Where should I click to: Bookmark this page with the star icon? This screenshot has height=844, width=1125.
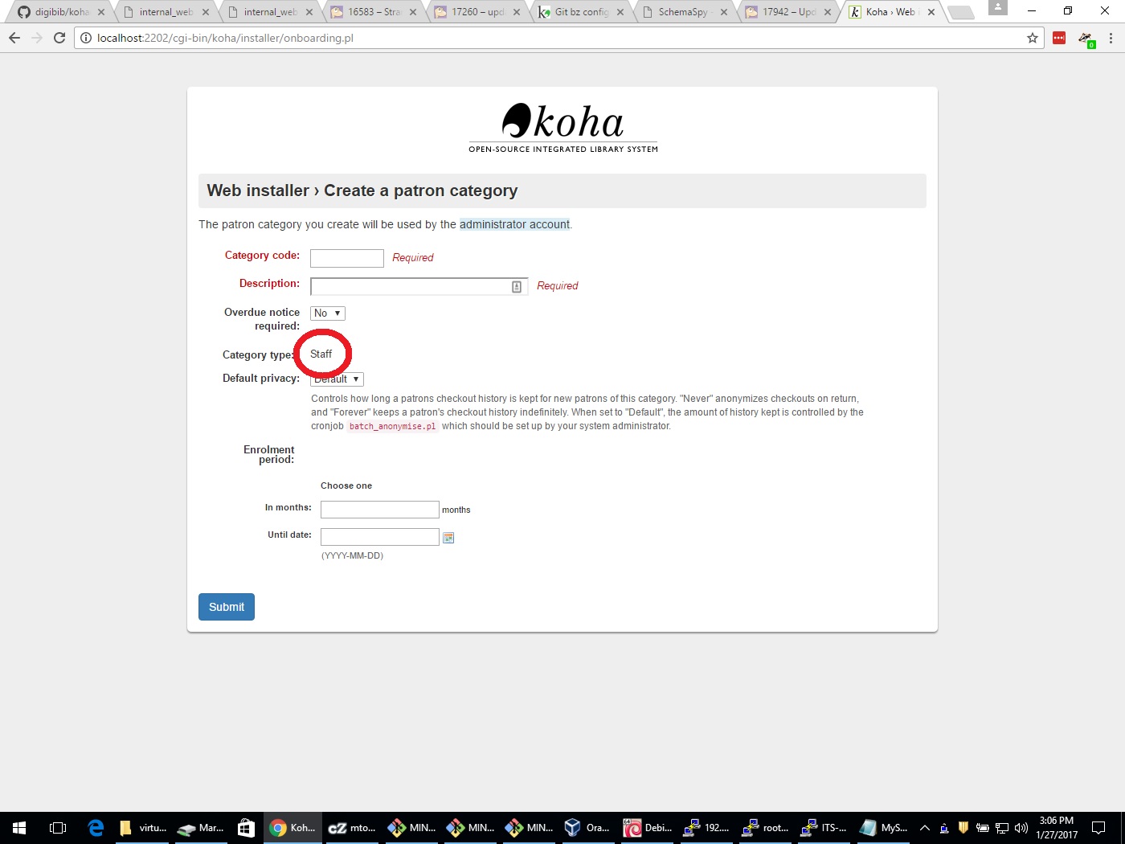[x=1033, y=38]
